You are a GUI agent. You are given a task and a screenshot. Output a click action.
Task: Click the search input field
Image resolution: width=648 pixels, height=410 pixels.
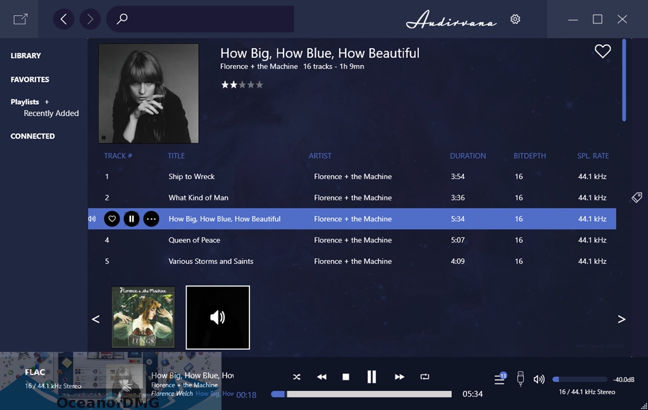201,19
